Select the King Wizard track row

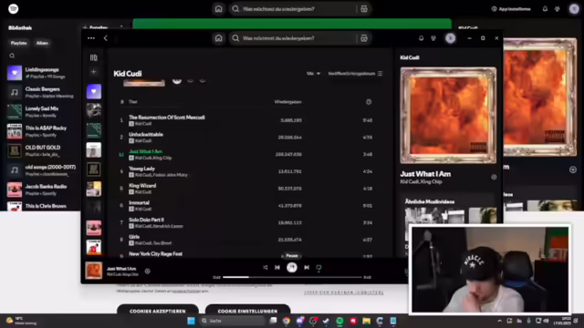pyautogui.click(x=245, y=189)
